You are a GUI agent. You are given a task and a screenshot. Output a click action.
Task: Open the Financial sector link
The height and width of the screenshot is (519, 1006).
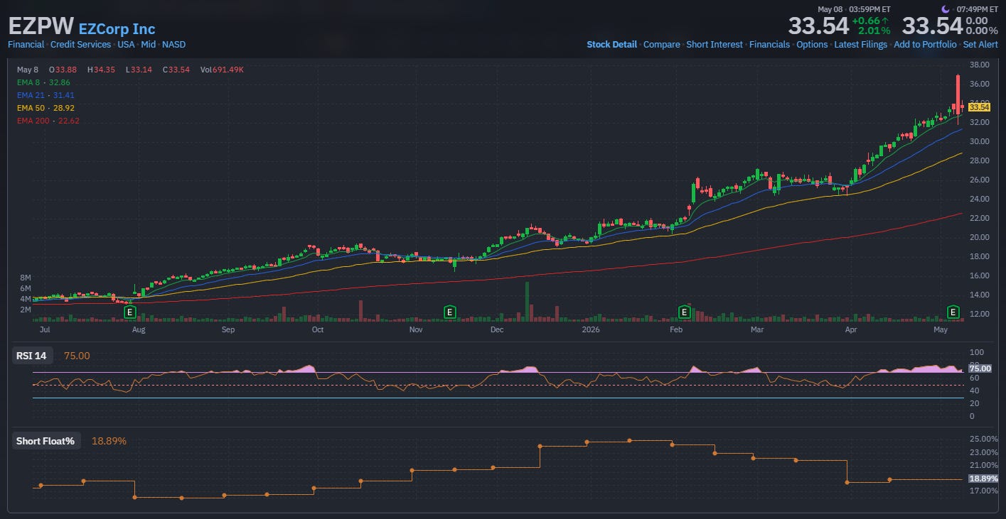26,45
